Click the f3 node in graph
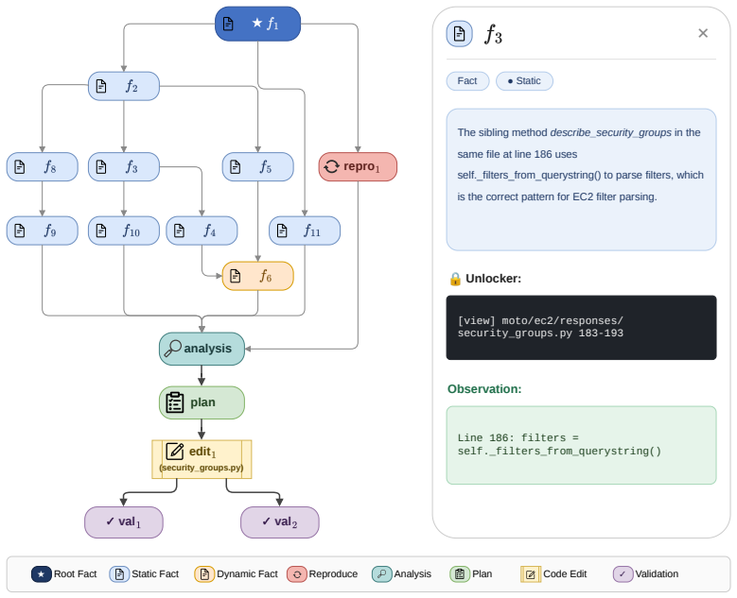Screen dimensions: 737x598 (124, 166)
